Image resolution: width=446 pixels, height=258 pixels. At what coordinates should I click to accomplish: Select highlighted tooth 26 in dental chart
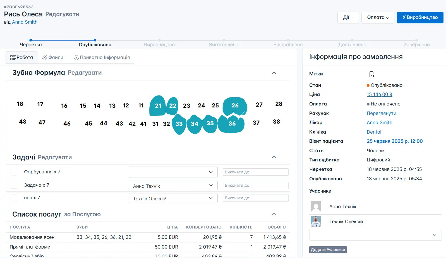pos(235,106)
